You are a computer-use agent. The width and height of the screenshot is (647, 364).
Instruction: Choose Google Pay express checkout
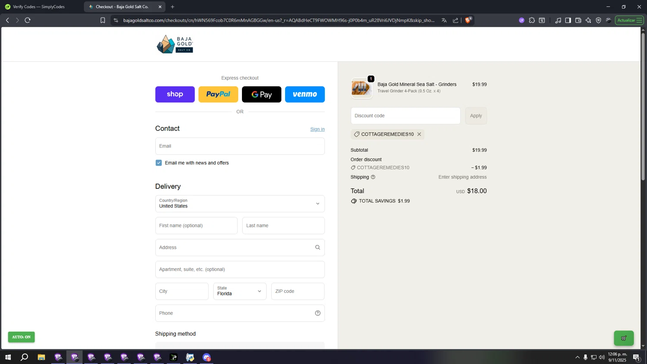[x=261, y=94]
